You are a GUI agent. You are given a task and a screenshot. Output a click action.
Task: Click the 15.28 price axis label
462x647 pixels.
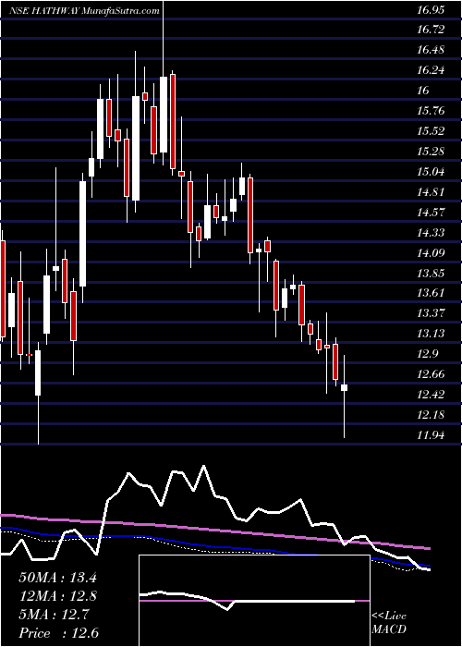tap(432, 152)
